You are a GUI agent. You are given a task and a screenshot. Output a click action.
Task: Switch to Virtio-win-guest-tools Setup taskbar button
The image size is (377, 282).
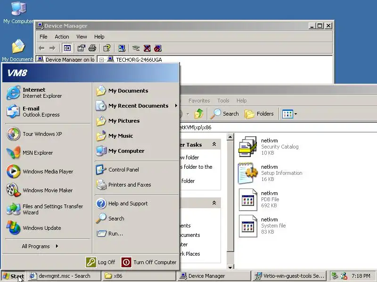pos(290,276)
